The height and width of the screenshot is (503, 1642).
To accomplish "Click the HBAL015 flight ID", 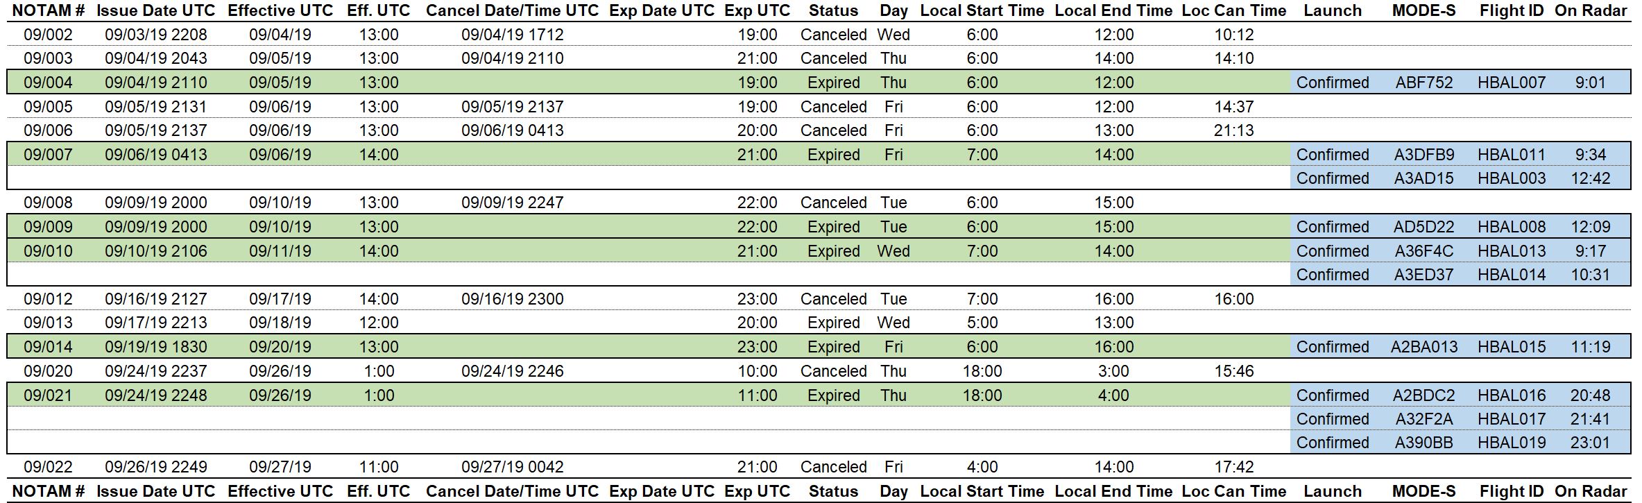I will point(1511,347).
